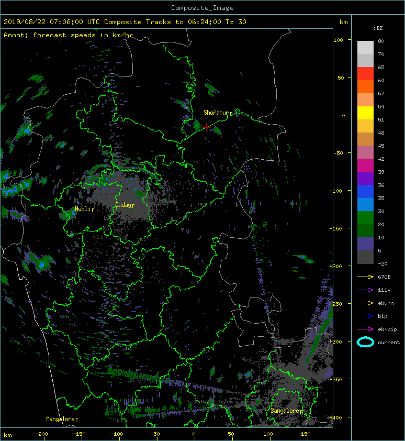The image size is (405, 441).
Task: Click the dark gray -20 dBZ color swatch
Action: 365,257
